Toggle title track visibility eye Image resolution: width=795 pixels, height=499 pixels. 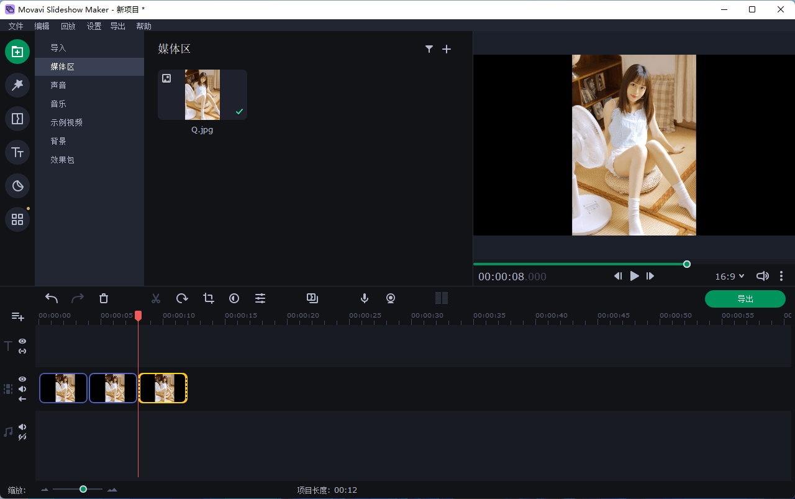click(x=22, y=341)
